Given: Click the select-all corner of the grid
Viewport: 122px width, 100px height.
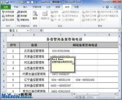Looking at the screenshot, I should pyautogui.click(x=4, y=35).
